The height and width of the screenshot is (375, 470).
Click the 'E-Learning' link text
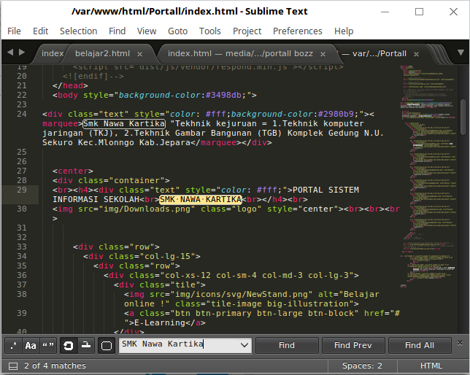pos(160,323)
